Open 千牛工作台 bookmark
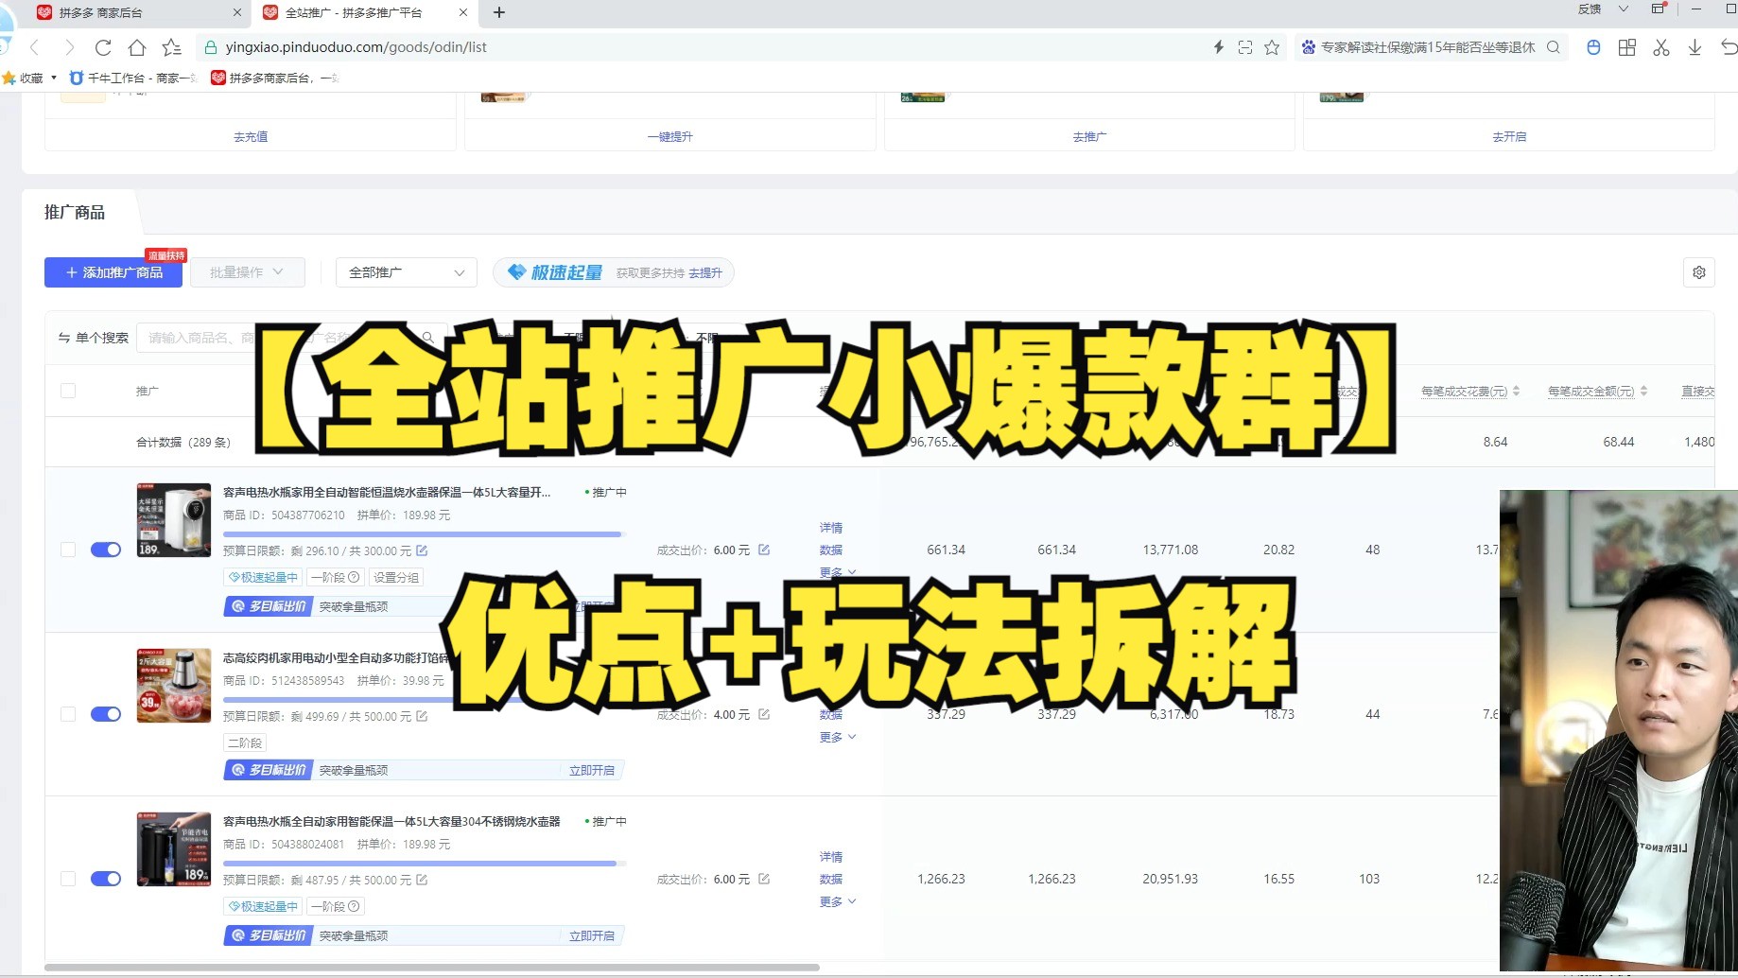The width and height of the screenshot is (1738, 978). click(x=133, y=78)
